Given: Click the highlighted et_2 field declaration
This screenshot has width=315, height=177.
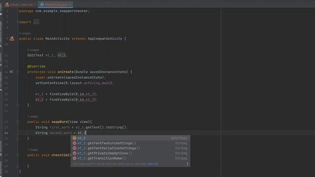Looking at the screenshot, I should (62, 56).
